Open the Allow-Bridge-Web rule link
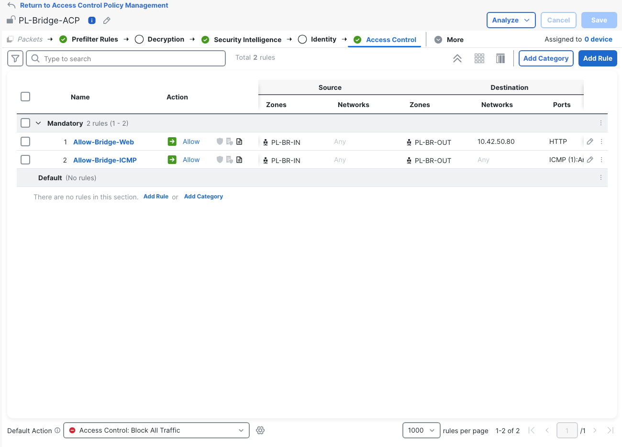This screenshot has height=447, width=622. pos(103,142)
